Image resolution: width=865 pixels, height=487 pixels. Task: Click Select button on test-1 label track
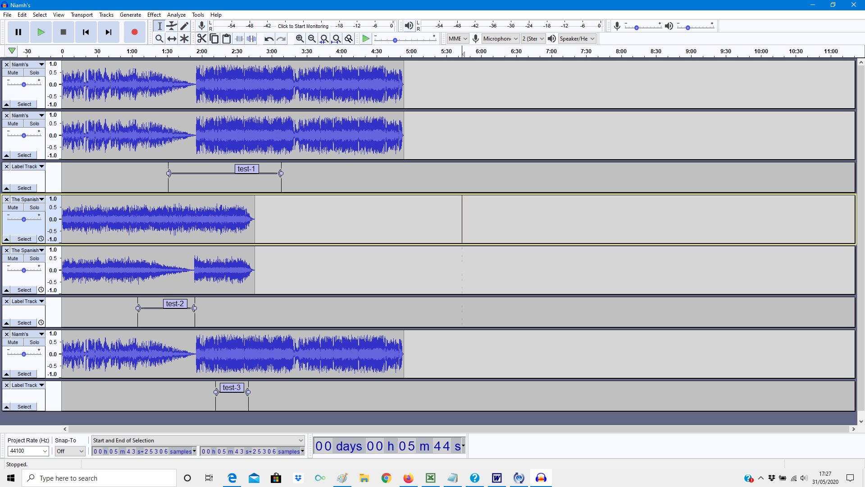click(24, 188)
